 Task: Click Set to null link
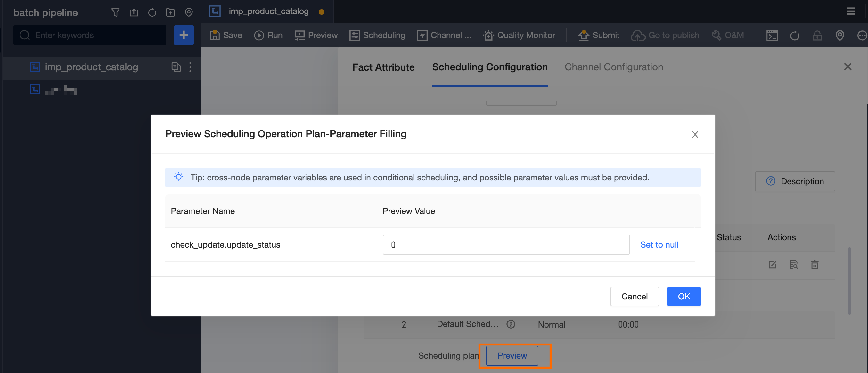click(x=659, y=245)
